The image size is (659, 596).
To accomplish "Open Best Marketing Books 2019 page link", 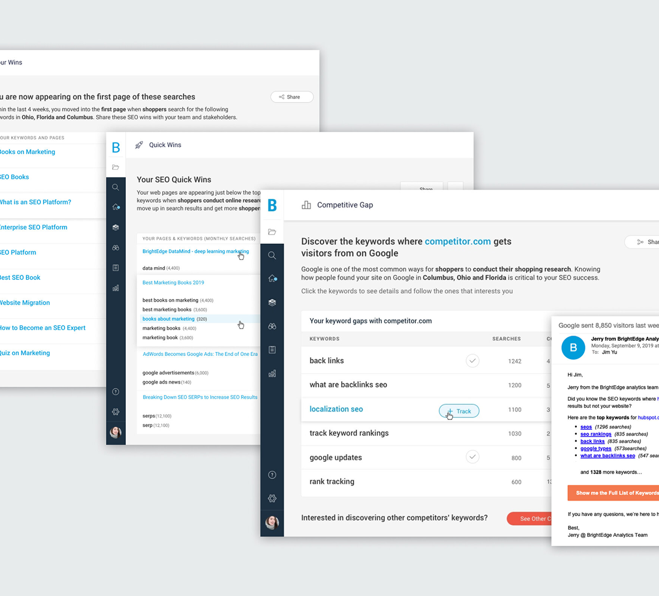I will click(x=173, y=283).
